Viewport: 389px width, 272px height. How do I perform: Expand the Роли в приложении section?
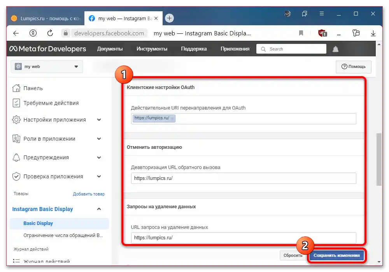point(99,139)
